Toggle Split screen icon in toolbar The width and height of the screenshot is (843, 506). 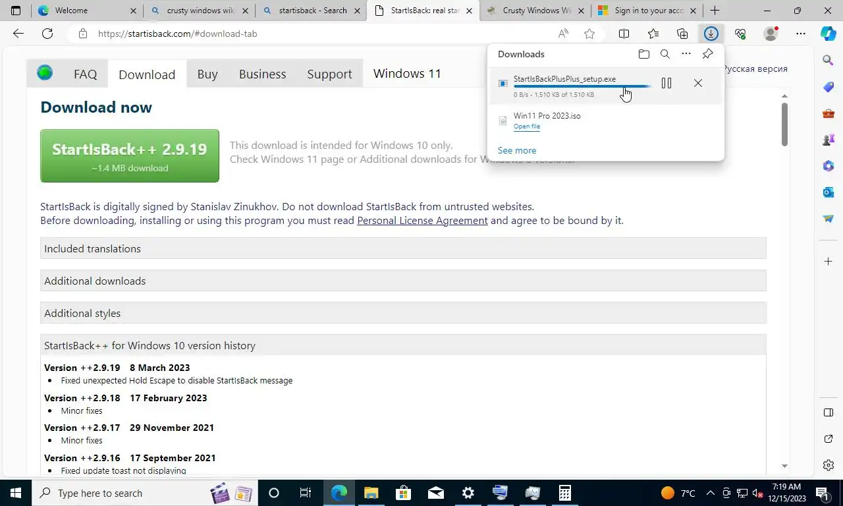[624, 34]
